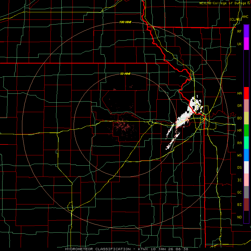Screen dimensions: 251x251
Task: Click the RA light green swatch
Action: pos(246,143)
